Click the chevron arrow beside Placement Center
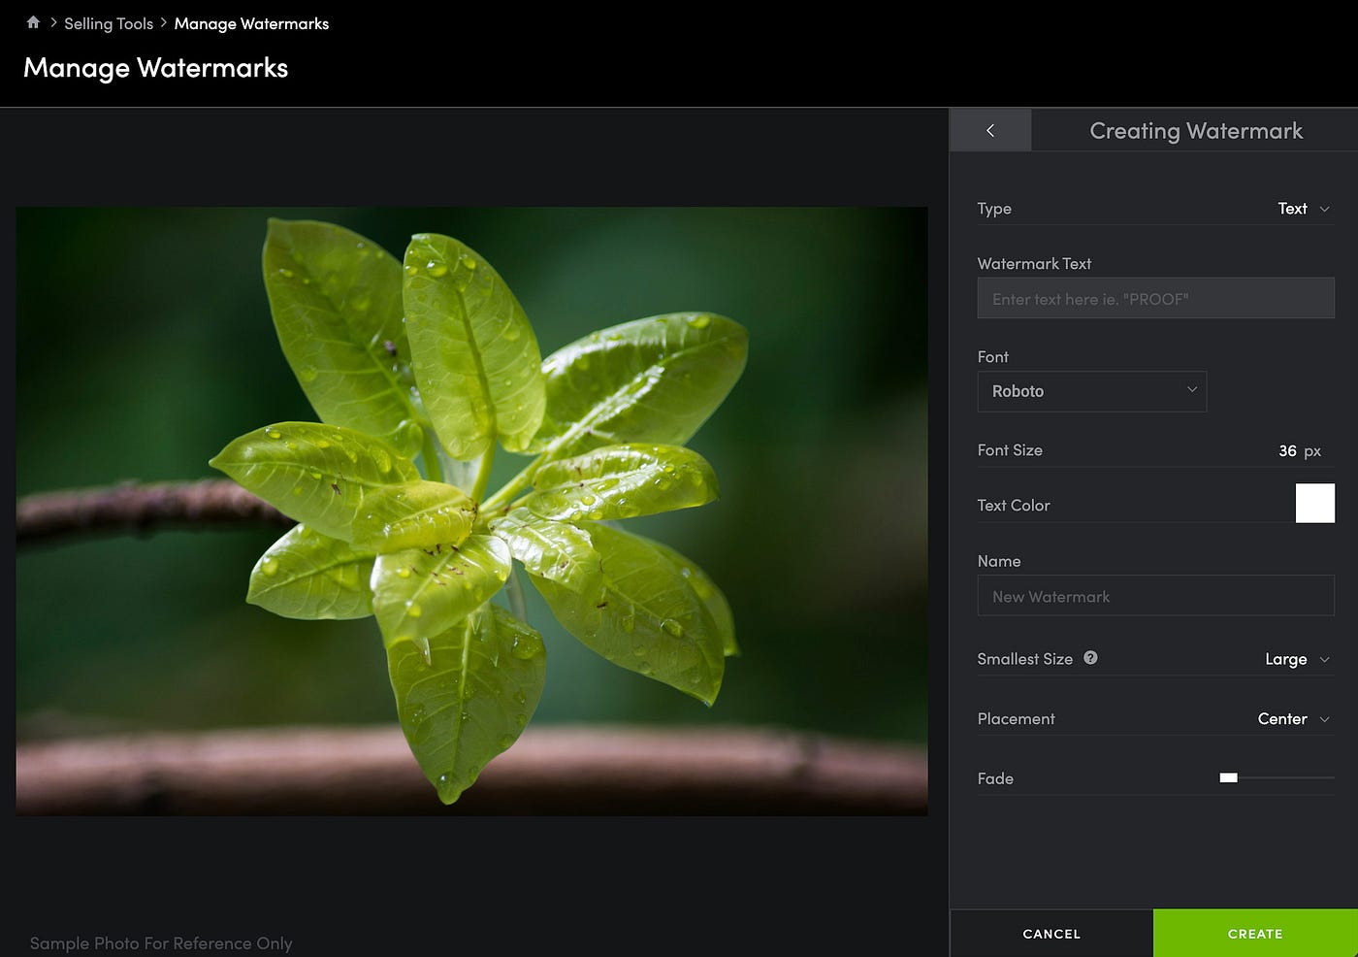This screenshot has height=957, width=1358. 1325,719
